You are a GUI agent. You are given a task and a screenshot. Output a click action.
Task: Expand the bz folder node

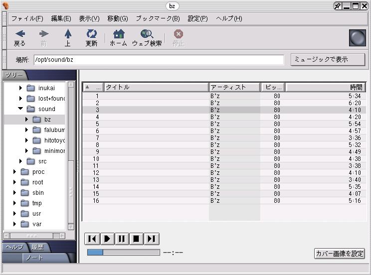pyautogui.click(x=26, y=120)
